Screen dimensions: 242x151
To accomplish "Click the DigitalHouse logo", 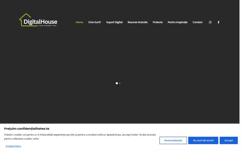I will [x=38, y=20].
